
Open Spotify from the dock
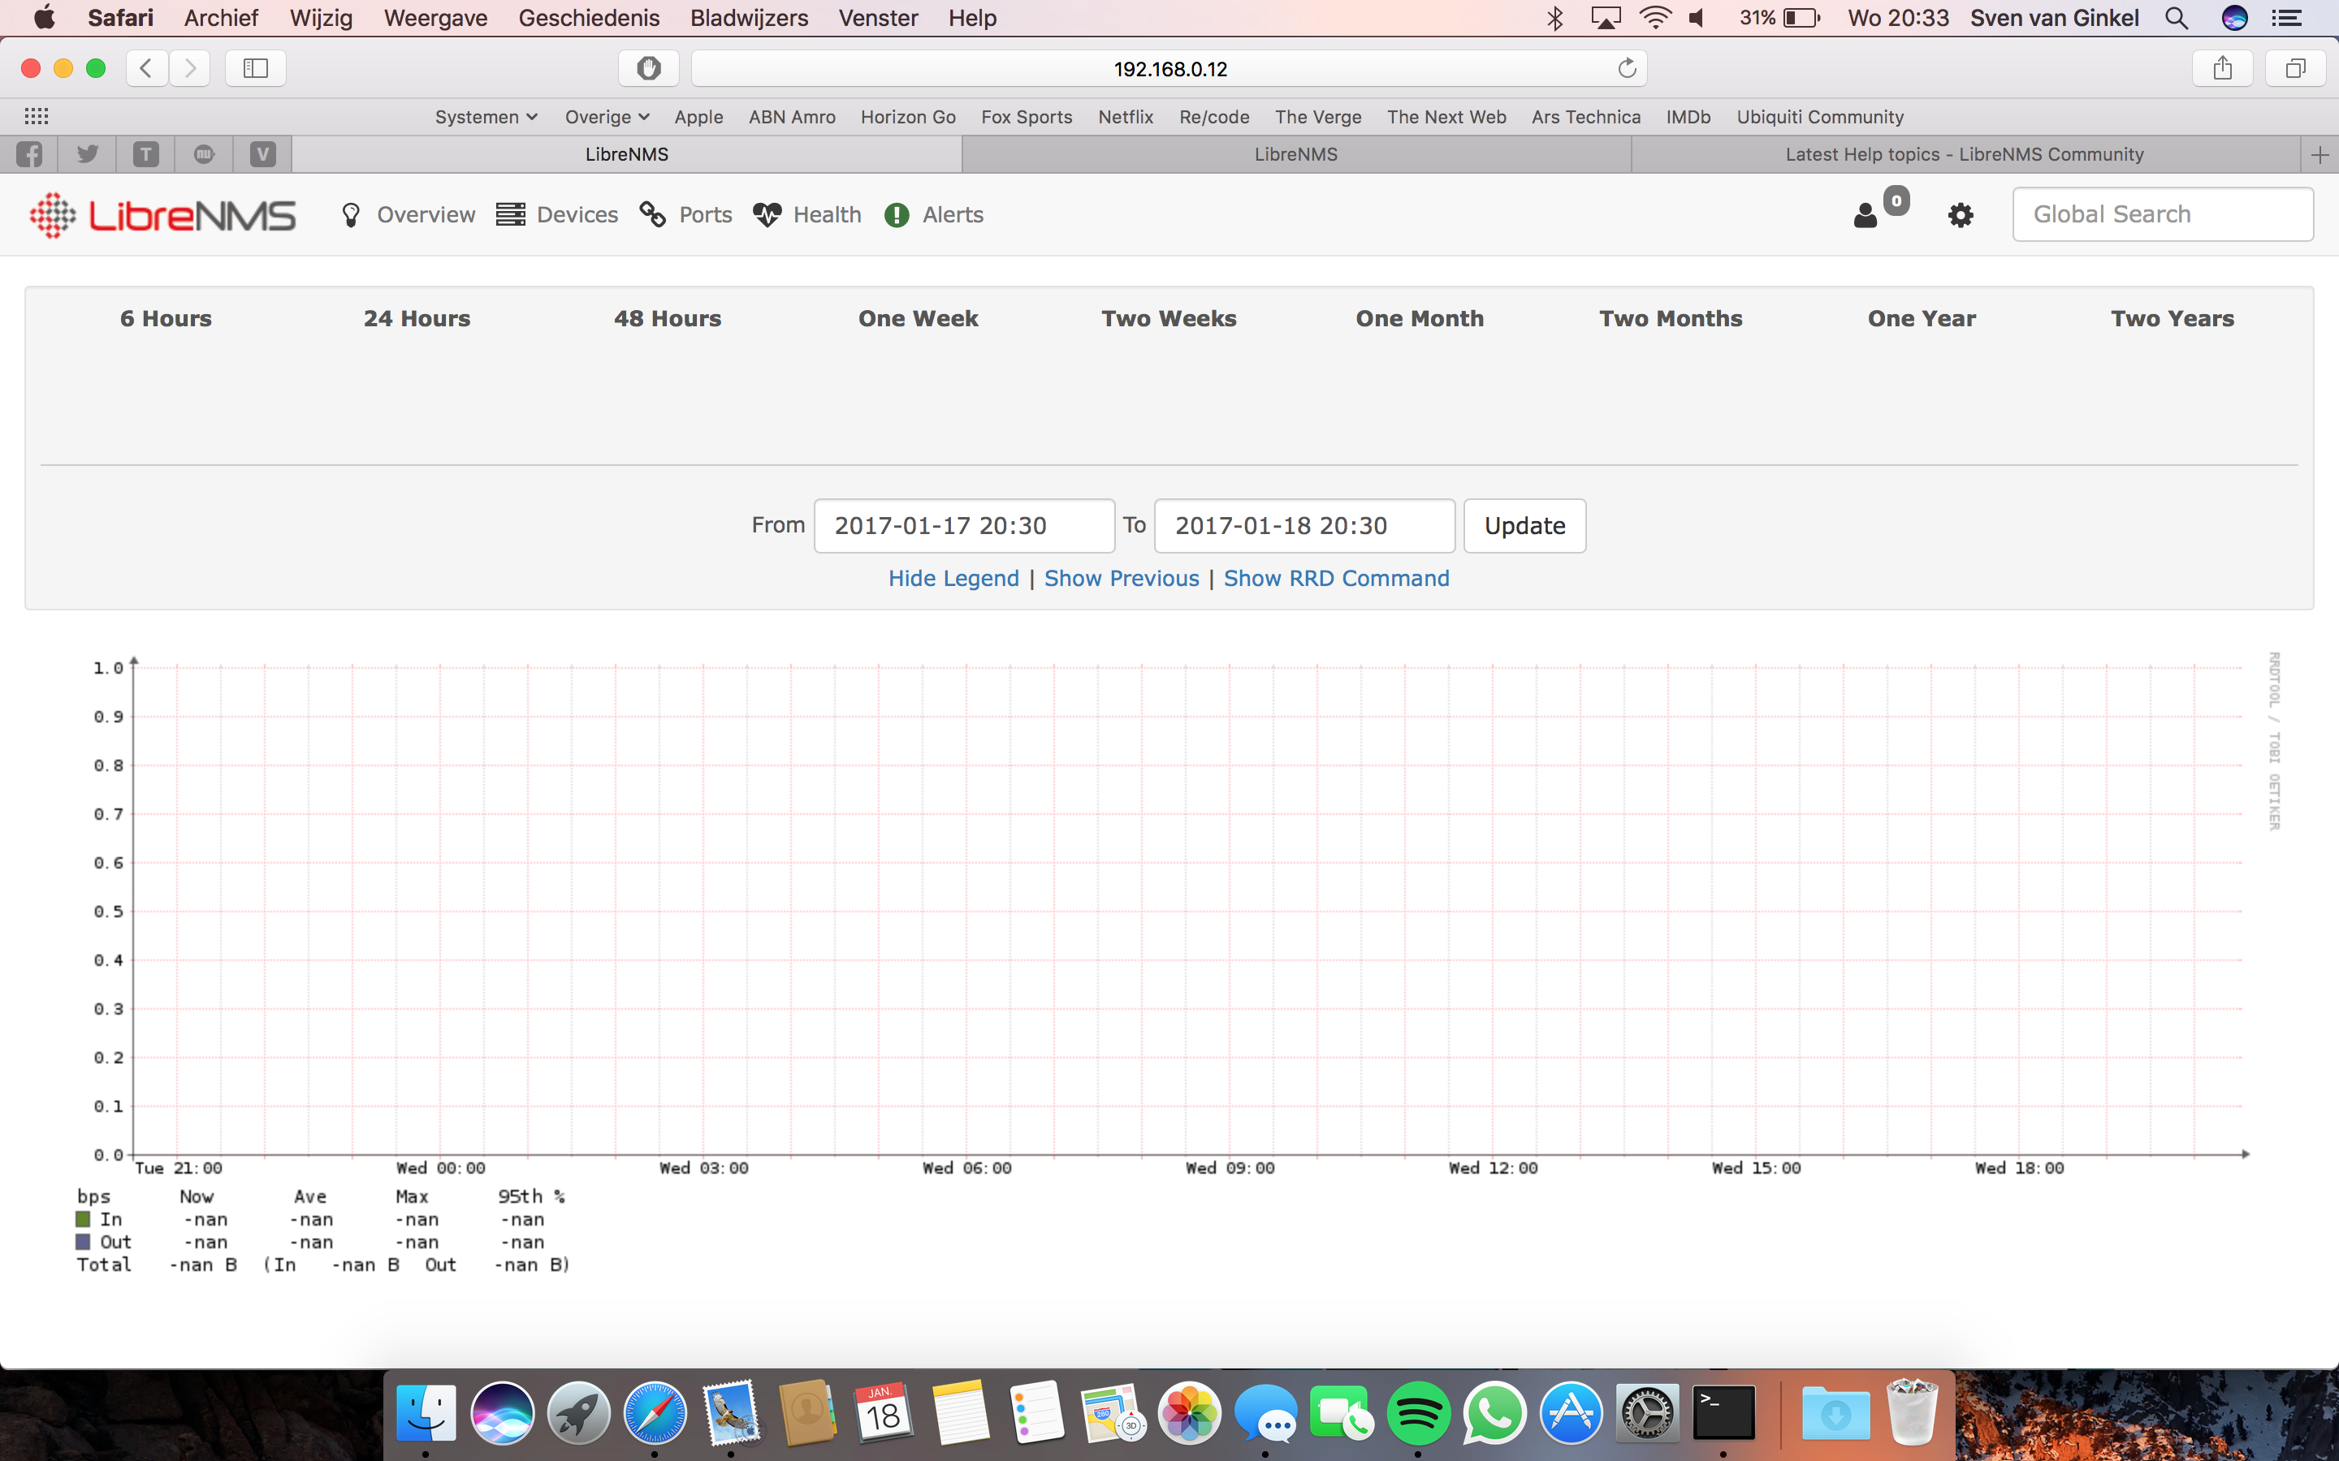pyautogui.click(x=1418, y=1414)
